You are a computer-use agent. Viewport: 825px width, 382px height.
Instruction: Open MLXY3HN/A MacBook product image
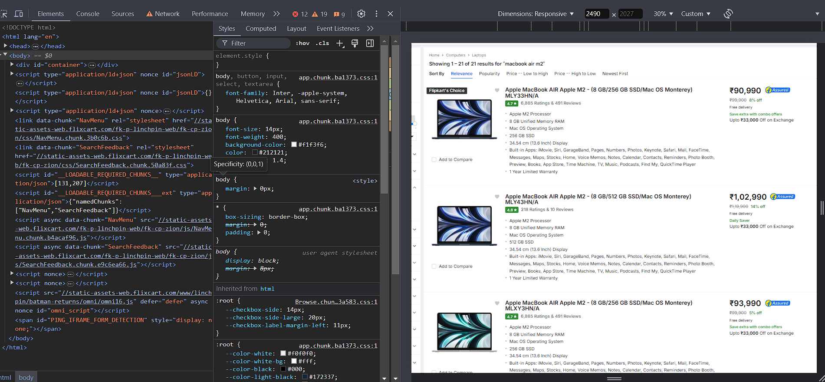pyautogui.click(x=464, y=332)
